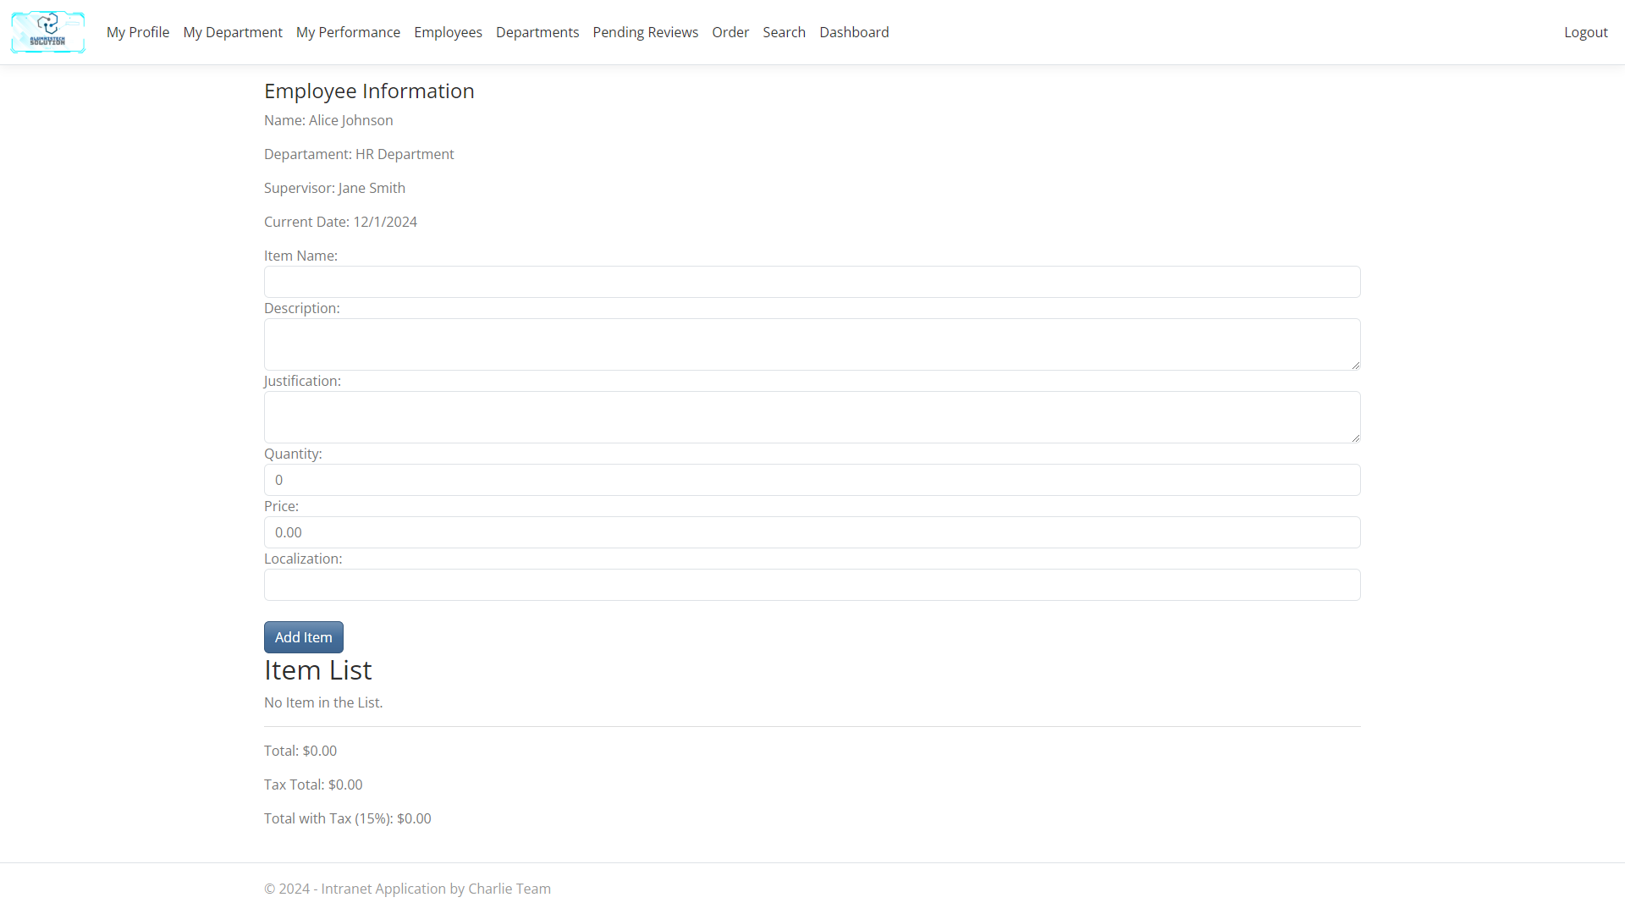1625x914 pixels.
Task: Go to the Dashboard
Action: 854,32
